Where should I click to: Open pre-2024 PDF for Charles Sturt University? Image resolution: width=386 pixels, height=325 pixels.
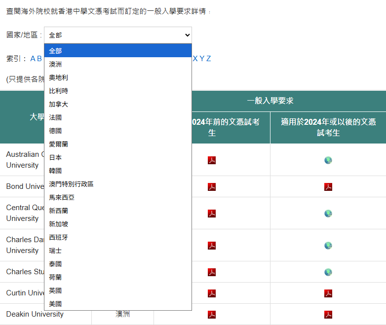click(212, 272)
